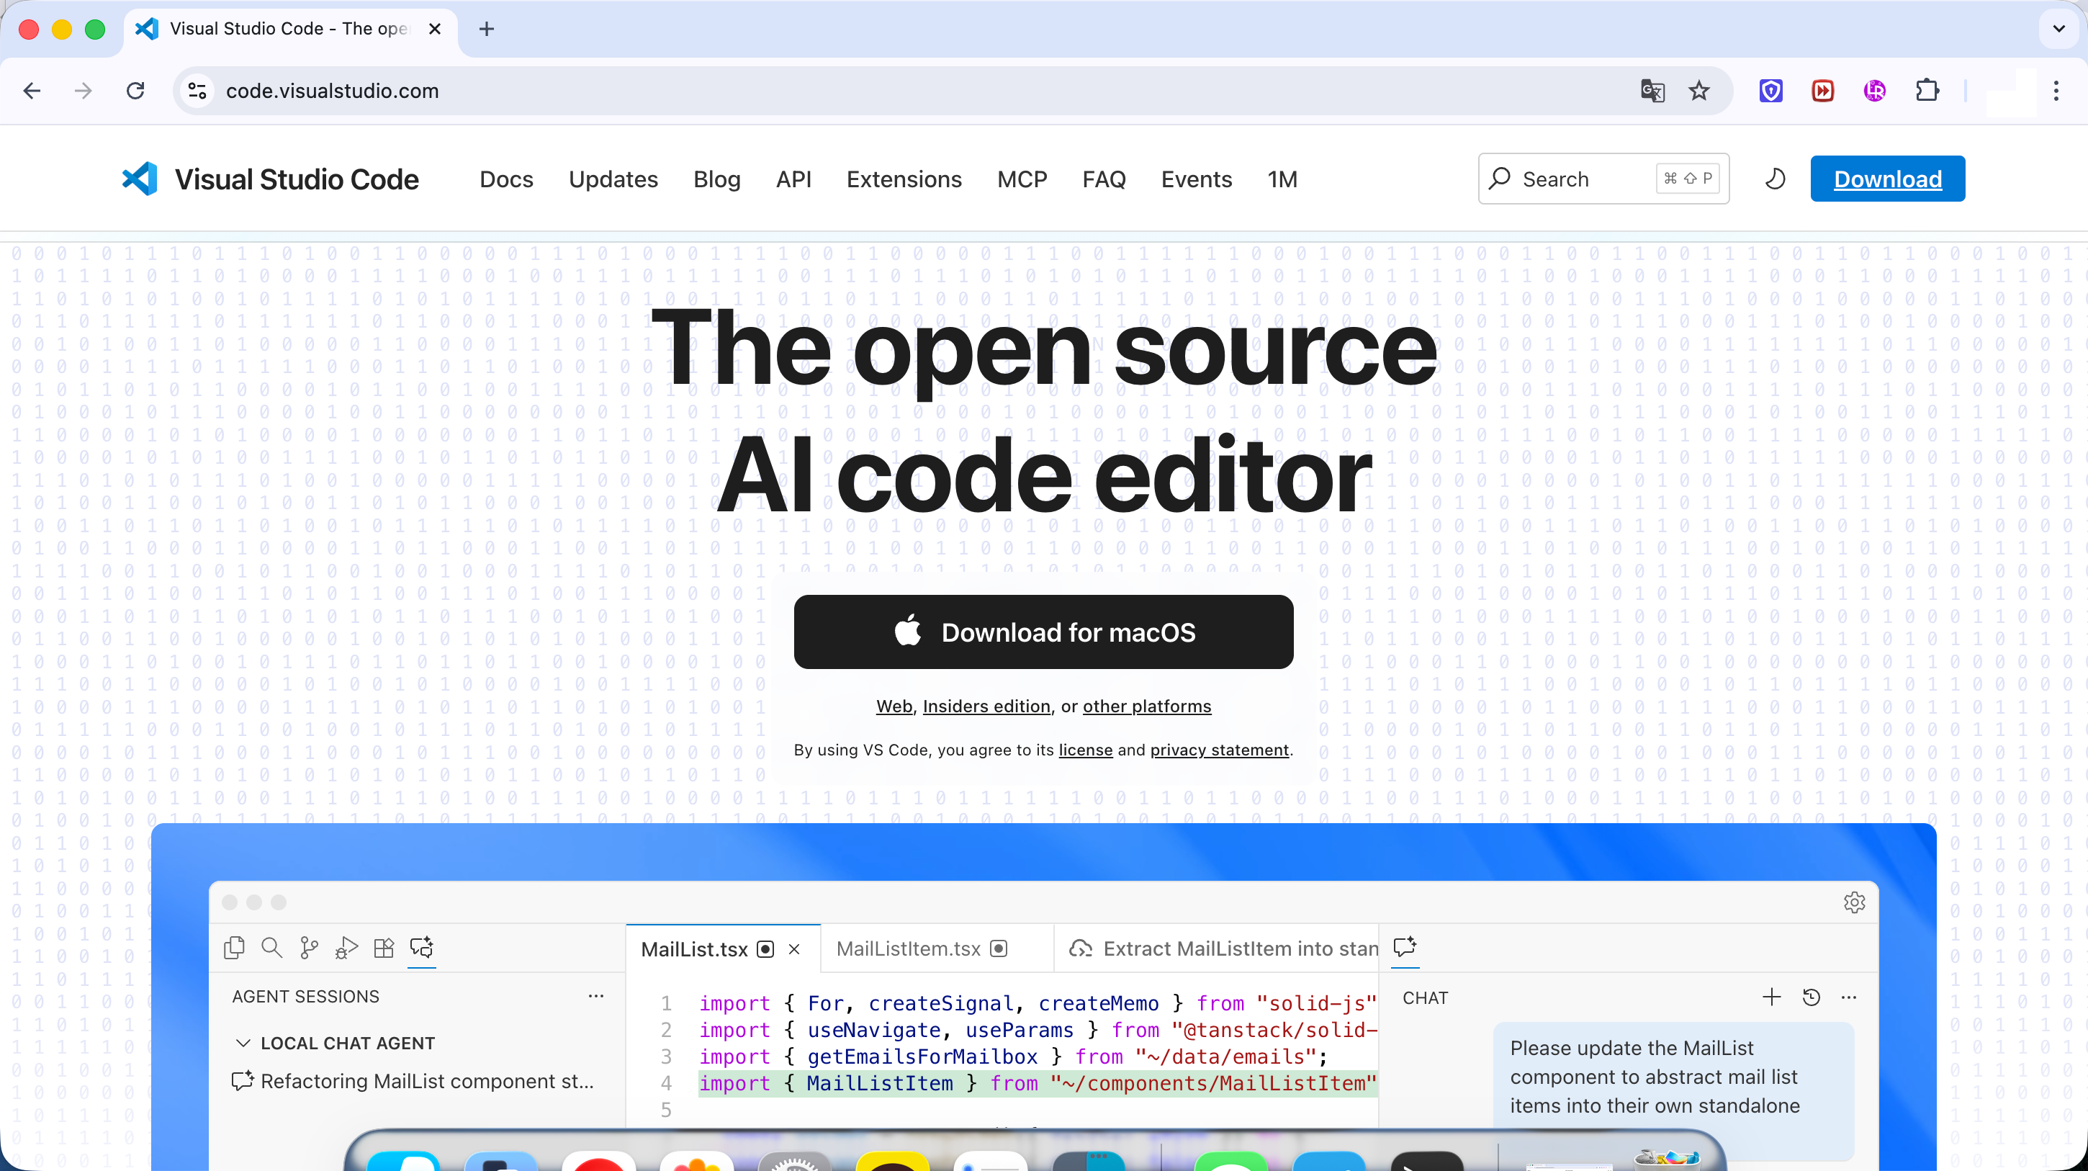Open the Blog section

tap(717, 179)
